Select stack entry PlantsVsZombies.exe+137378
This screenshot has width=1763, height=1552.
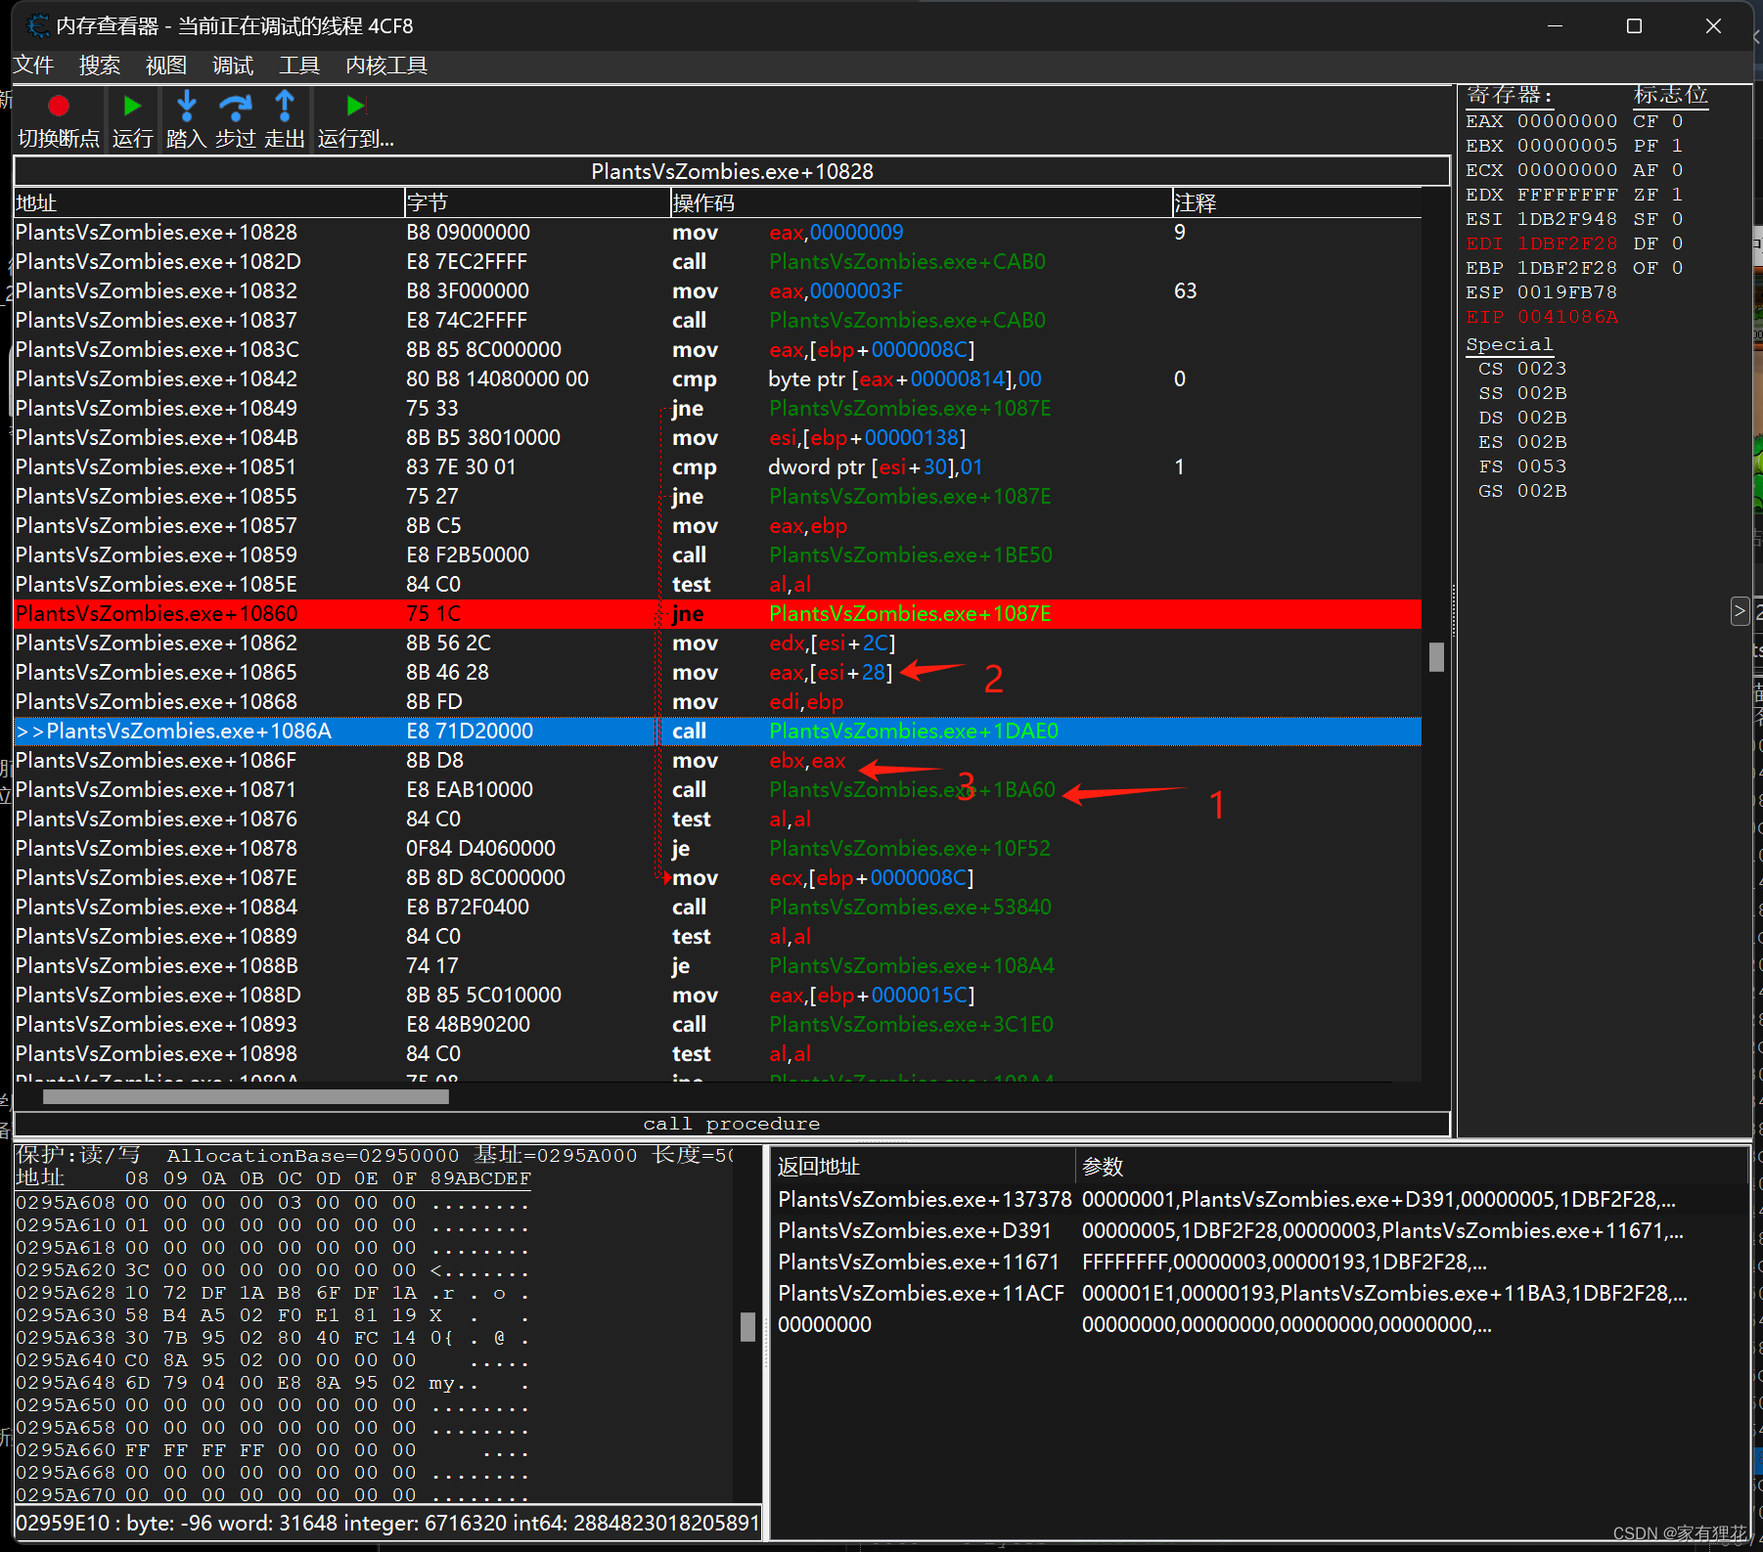1260,1200
